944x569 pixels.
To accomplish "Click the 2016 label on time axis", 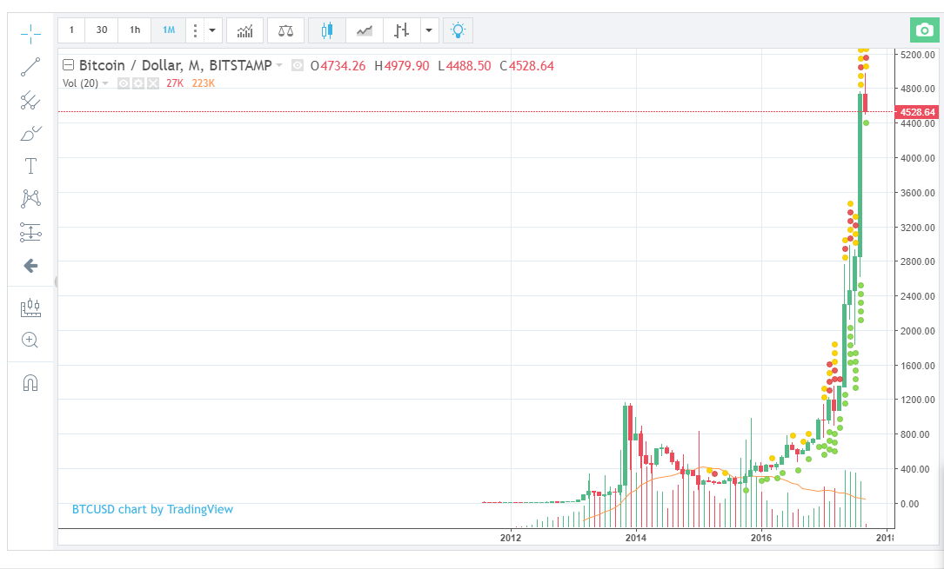I will (x=761, y=538).
